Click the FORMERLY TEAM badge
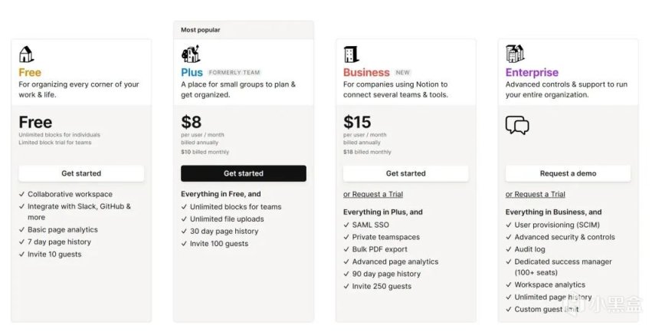This screenshot has height=332, width=662. (234, 73)
